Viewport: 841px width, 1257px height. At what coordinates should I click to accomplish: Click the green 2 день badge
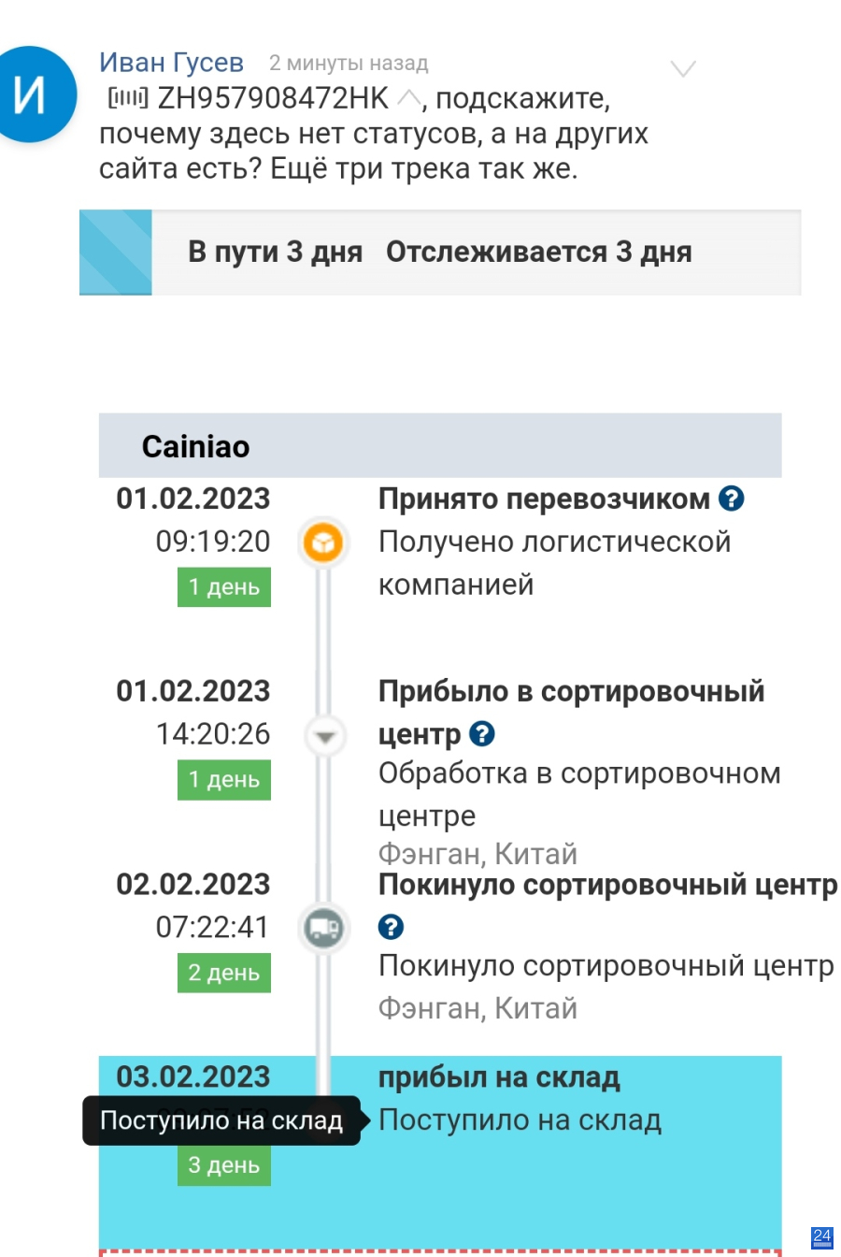pyautogui.click(x=224, y=973)
